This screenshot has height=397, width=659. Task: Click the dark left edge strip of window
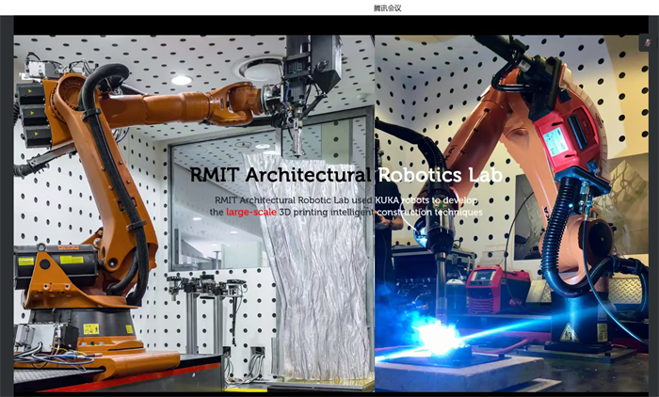(x=6, y=207)
